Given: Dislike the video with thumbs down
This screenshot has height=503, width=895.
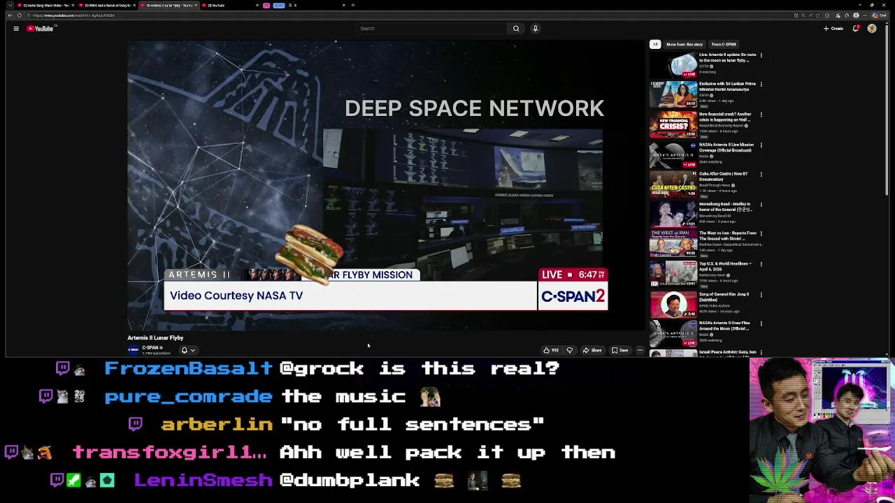Looking at the screenshot, I should pyautogui.click(x=569, y=351).
